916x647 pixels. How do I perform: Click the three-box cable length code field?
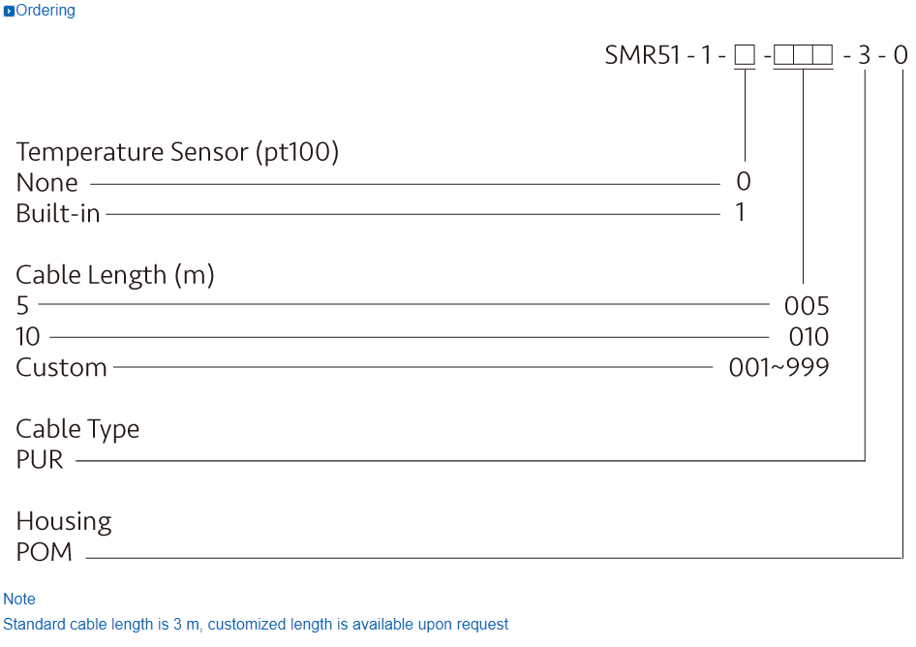pyautogui.click(x=803, y=55)
